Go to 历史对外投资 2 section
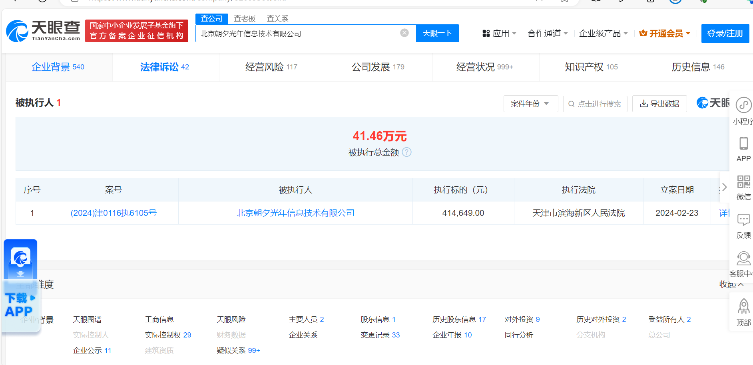The image size is (753, 365). [601, 320]
